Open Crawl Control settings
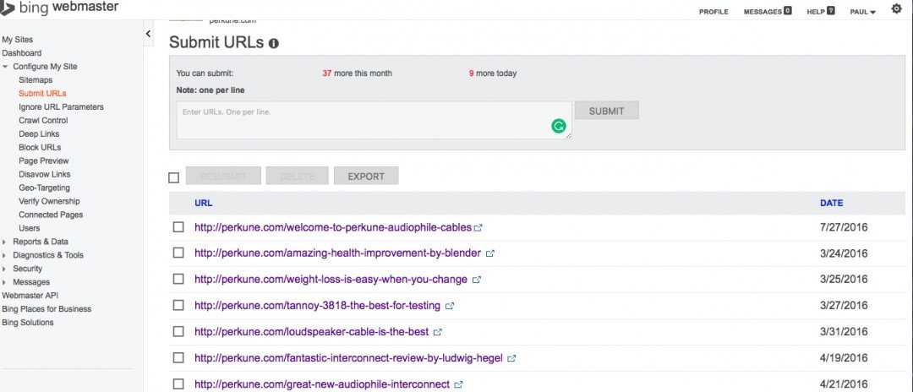 point(43,121)
